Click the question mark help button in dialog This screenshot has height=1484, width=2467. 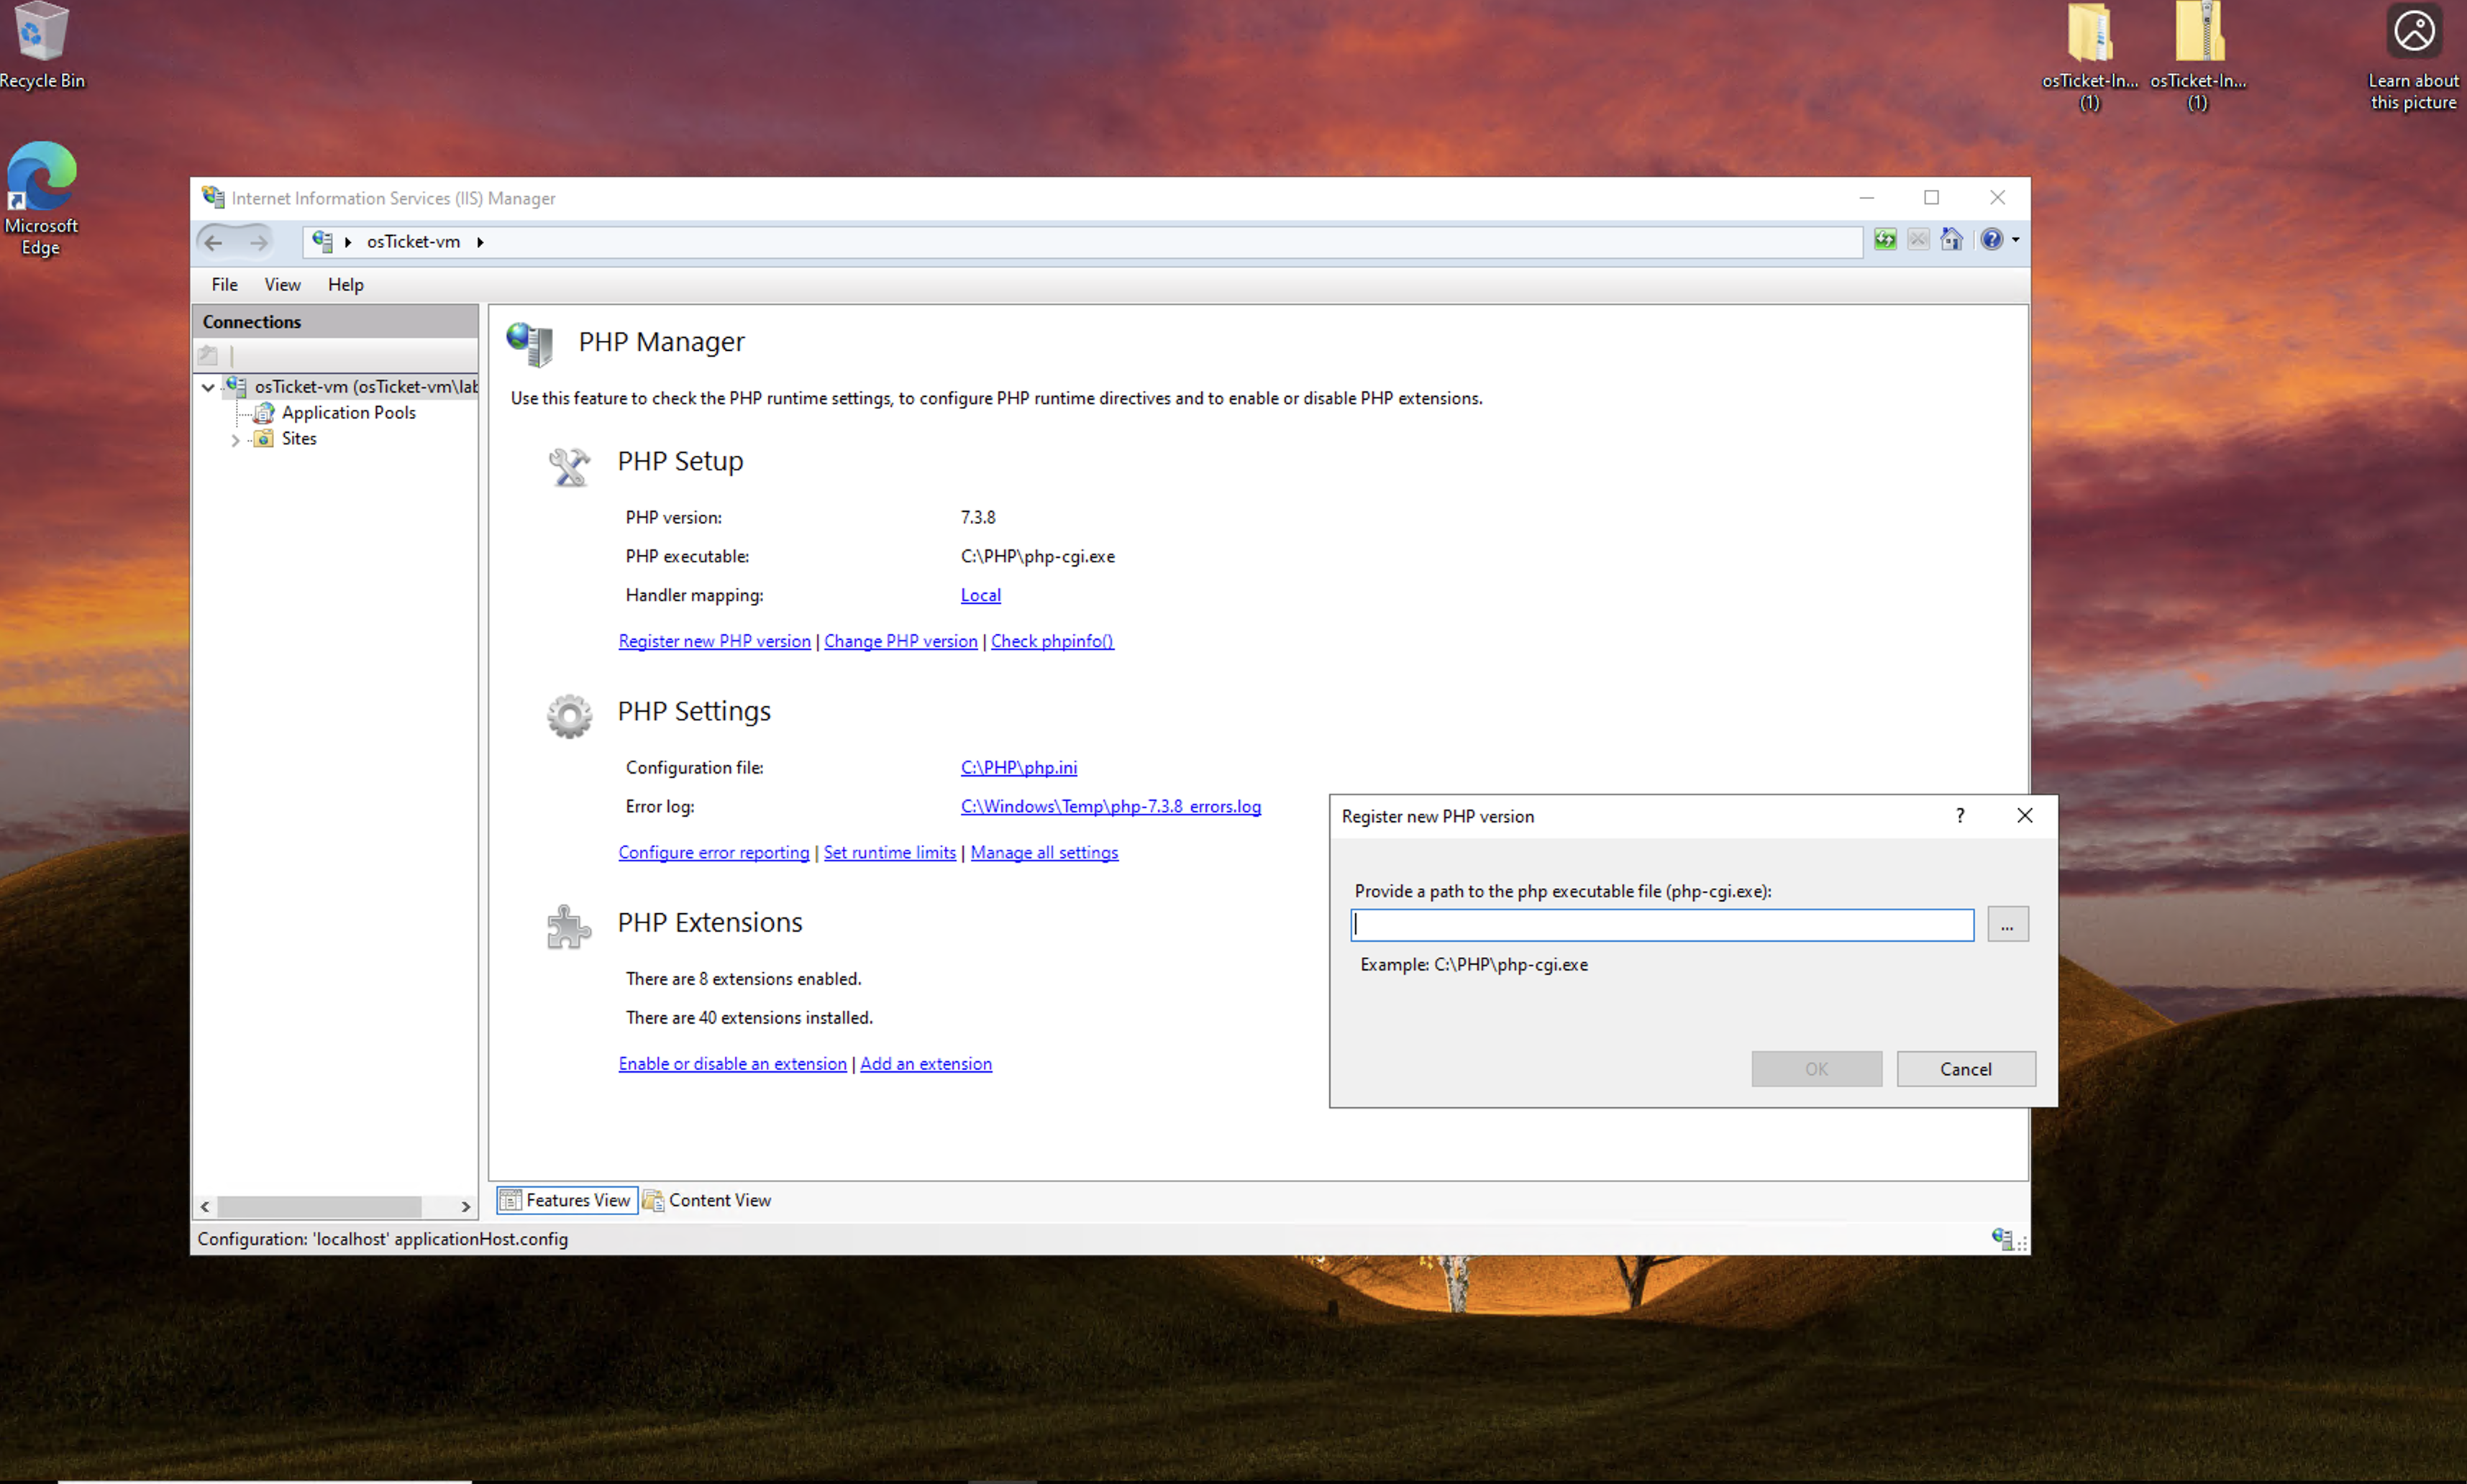1958,816
